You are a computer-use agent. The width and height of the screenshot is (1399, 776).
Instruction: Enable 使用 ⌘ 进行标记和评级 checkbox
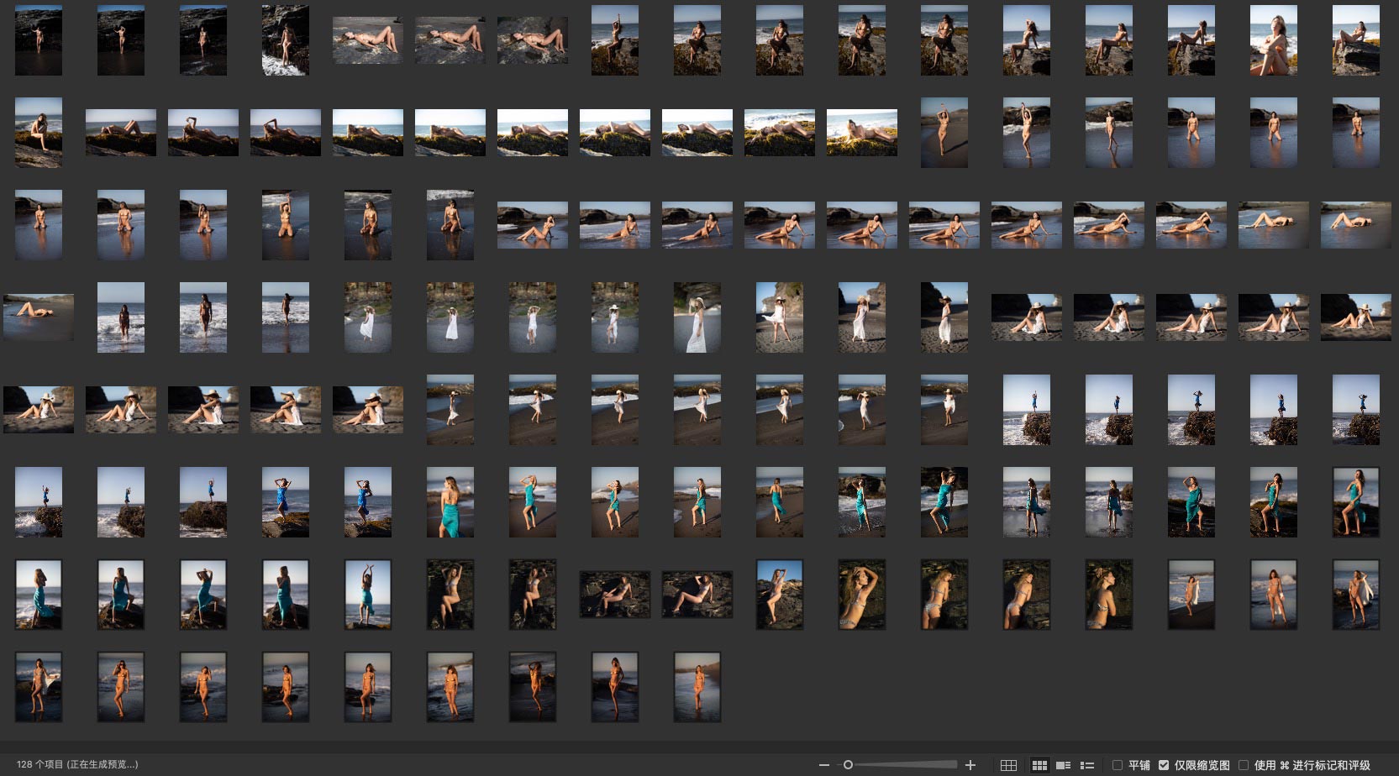(1244, 765)
